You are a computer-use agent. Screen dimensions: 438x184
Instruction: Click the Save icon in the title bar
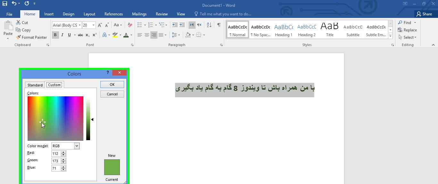click(4, 4)
